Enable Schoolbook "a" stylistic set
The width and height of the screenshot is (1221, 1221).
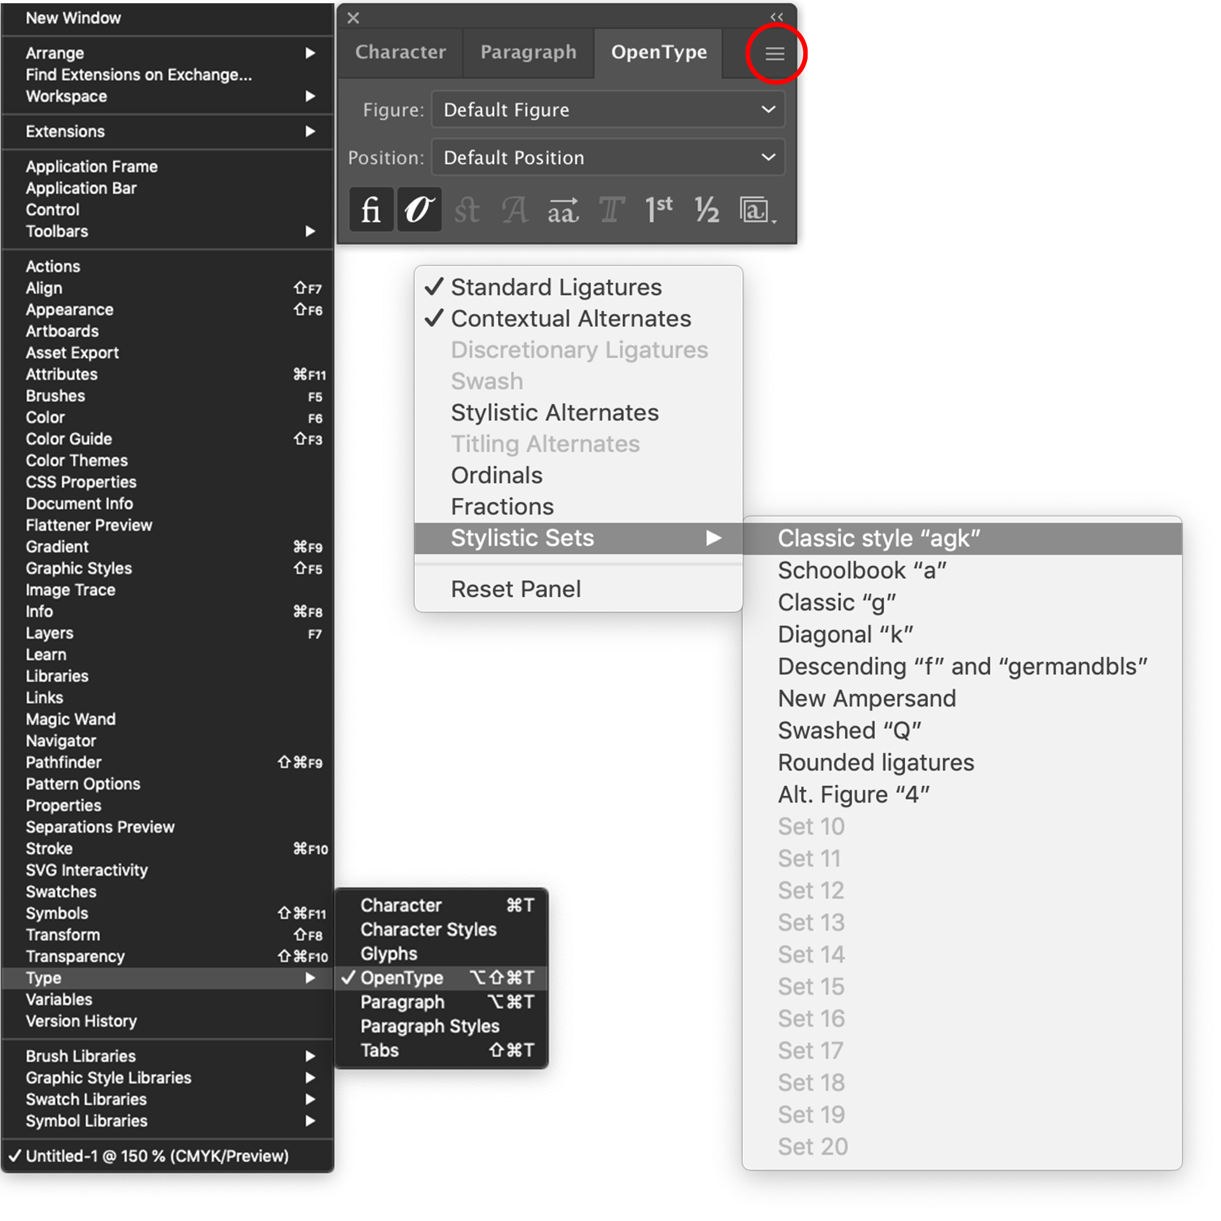coord(962,570)
